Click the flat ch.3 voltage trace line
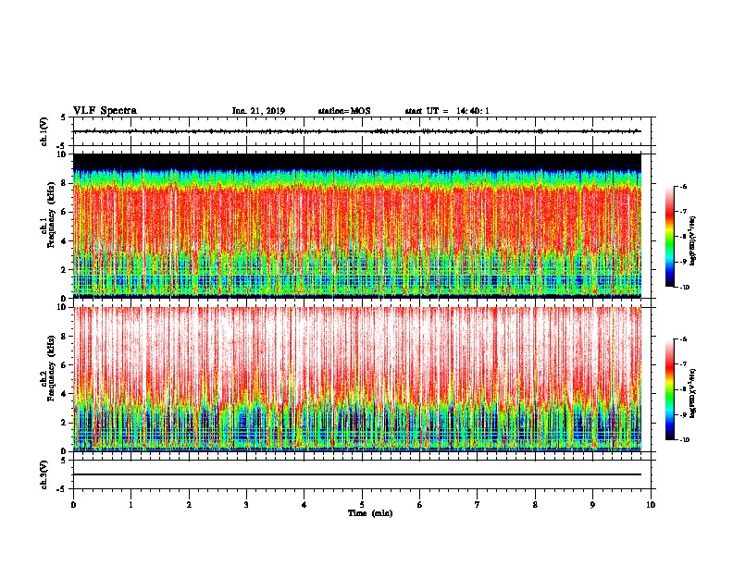 (x=357, y=474)
